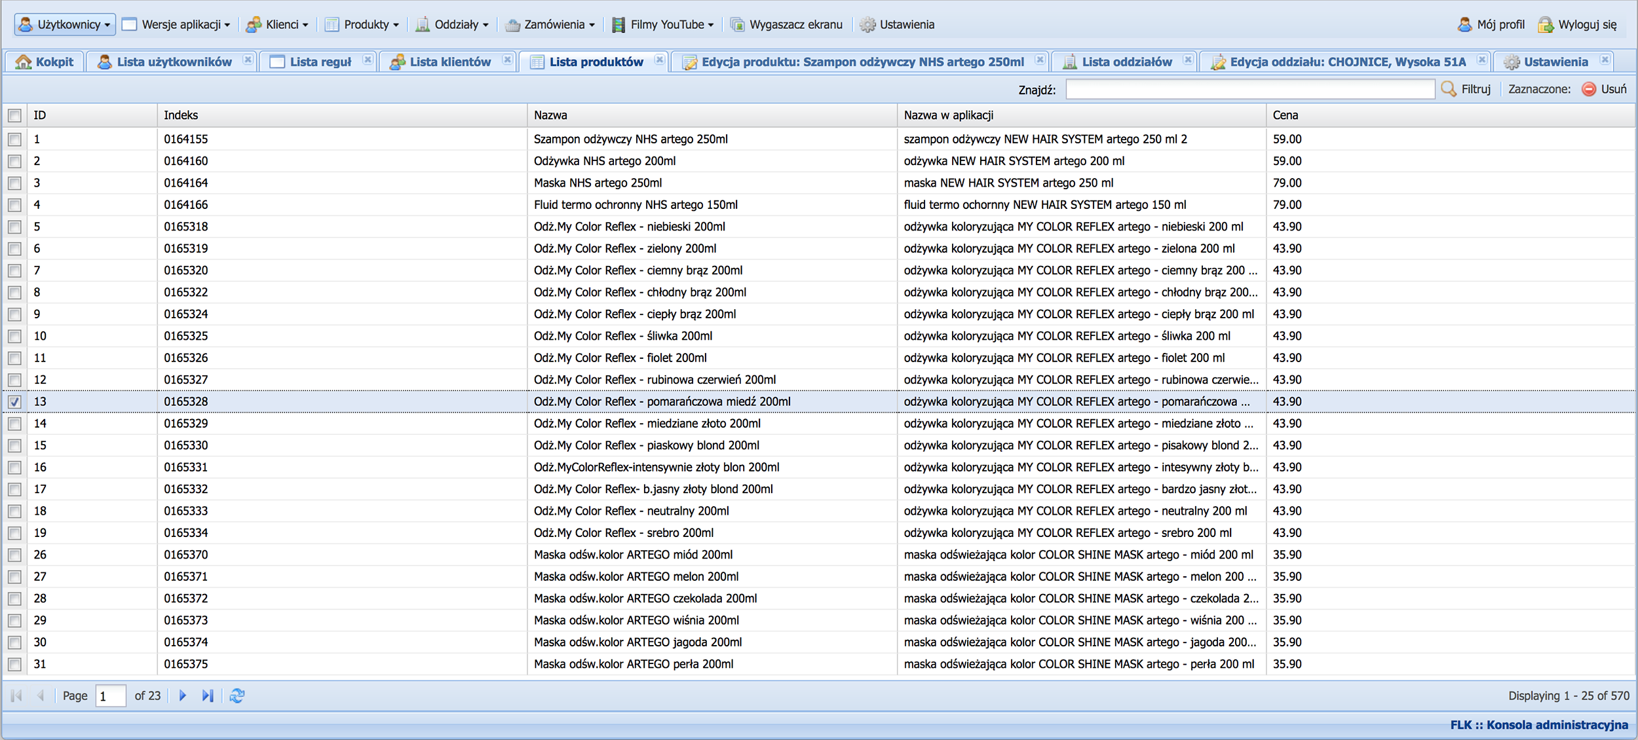Click into the Znajdź search field
This screenshot has height=740, width=1638.
pos(1249,89)
